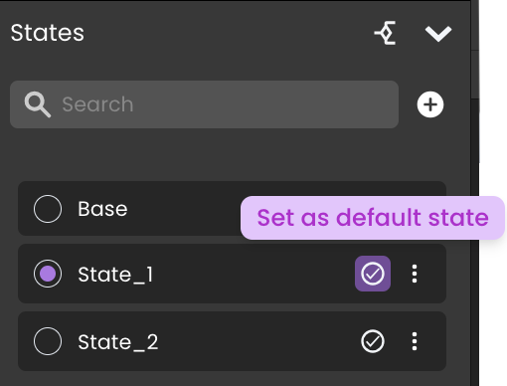Select the State_2 radio button
The image size is (507, 386).
48,341
